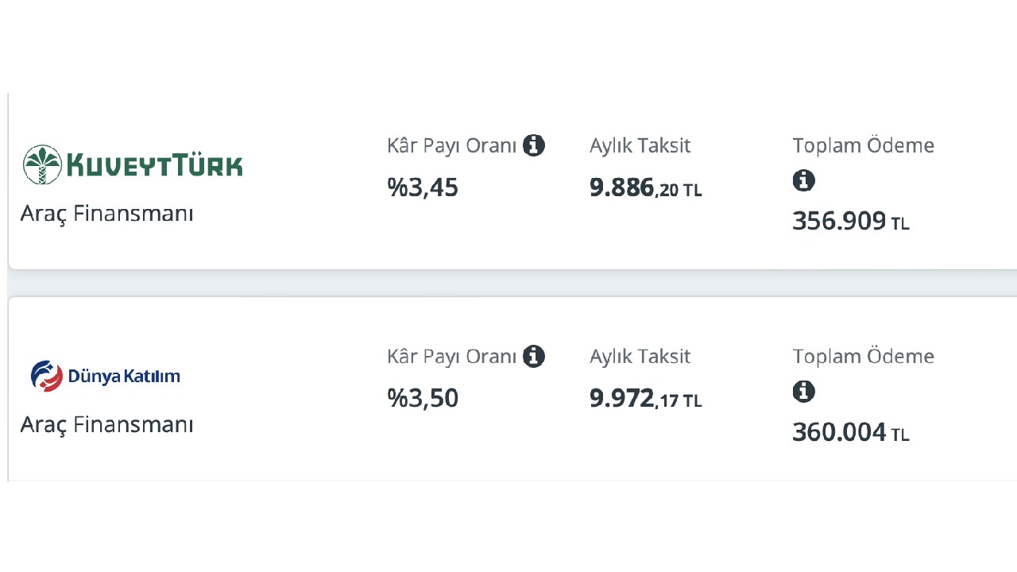Viewport: 1017px width, 572px height.
Task: Click Dünya Katılım Aylık Taksit label
Action: coord(640,357)
